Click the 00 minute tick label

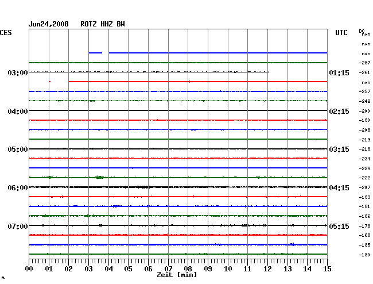29,269
